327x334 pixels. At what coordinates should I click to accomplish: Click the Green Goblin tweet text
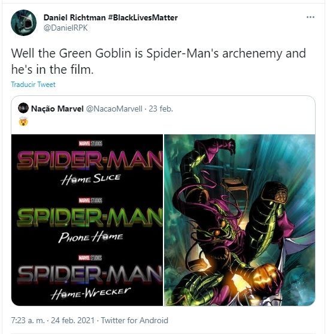point(159,61)
